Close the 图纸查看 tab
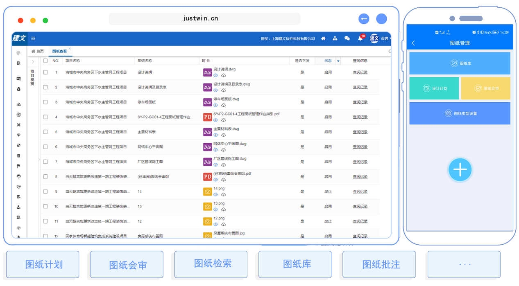Viewport: 519px width, 286px height. tap(70, 49)
